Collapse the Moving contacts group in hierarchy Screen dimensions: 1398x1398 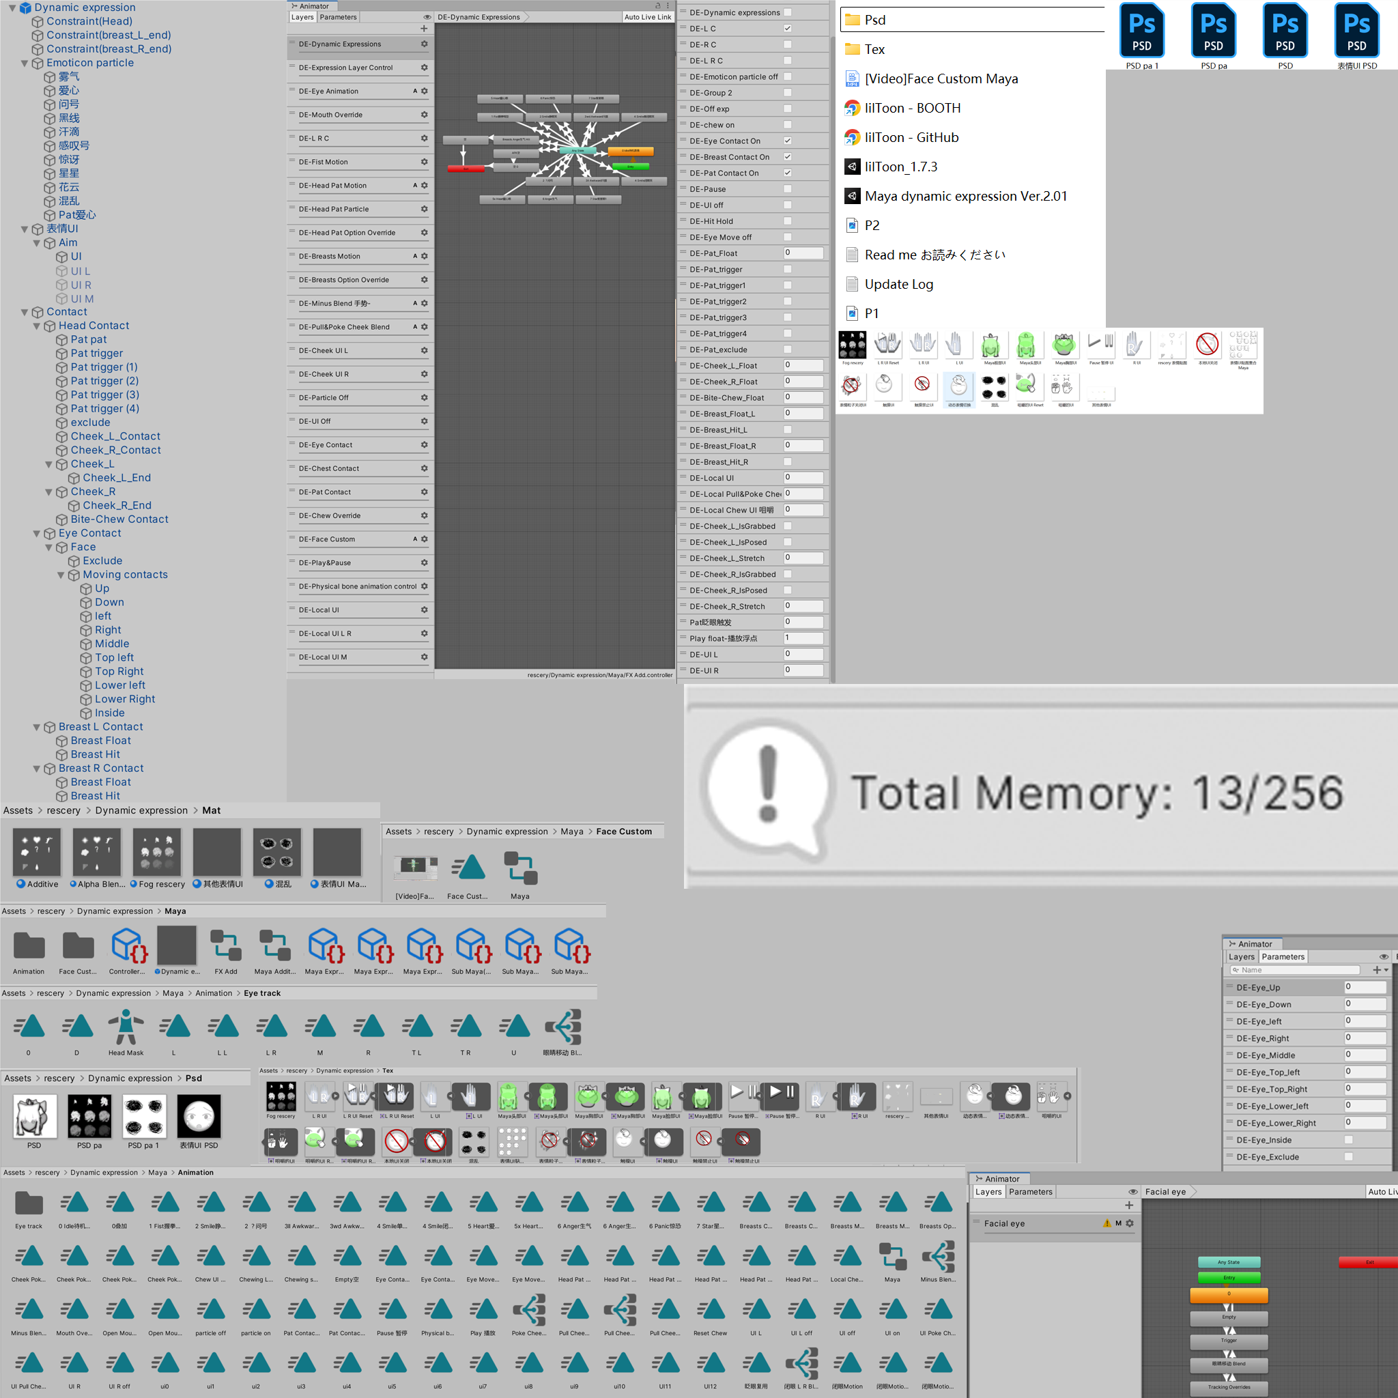(61, 575)
